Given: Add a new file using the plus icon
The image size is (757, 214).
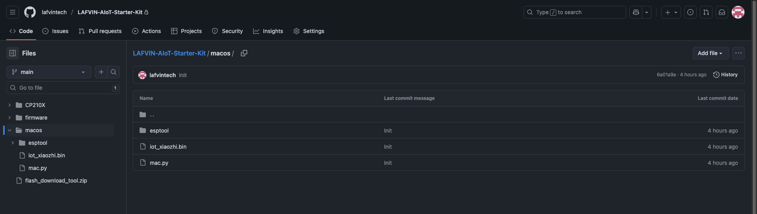Looking at the screenshot, I should (x=101, y=72).
